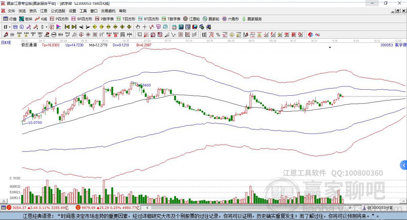Click the Bt=6.2087 value
Screen dimensions: 407x220
click(144, 45)
